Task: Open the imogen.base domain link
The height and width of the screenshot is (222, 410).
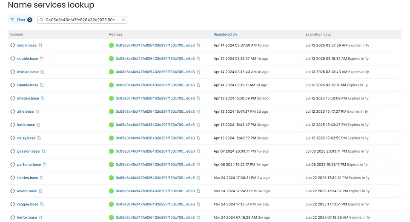Action: (x=28, y=98)
